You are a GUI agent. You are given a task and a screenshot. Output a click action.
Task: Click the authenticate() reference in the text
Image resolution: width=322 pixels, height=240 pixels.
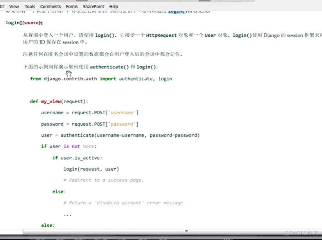tap(109, 67)
